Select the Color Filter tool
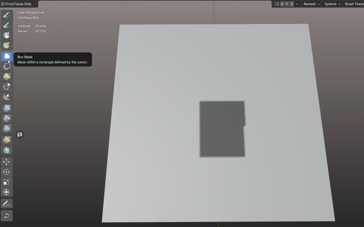Image resolution: width=364 pixels, height=227 pixels. [x=7, y=128]
